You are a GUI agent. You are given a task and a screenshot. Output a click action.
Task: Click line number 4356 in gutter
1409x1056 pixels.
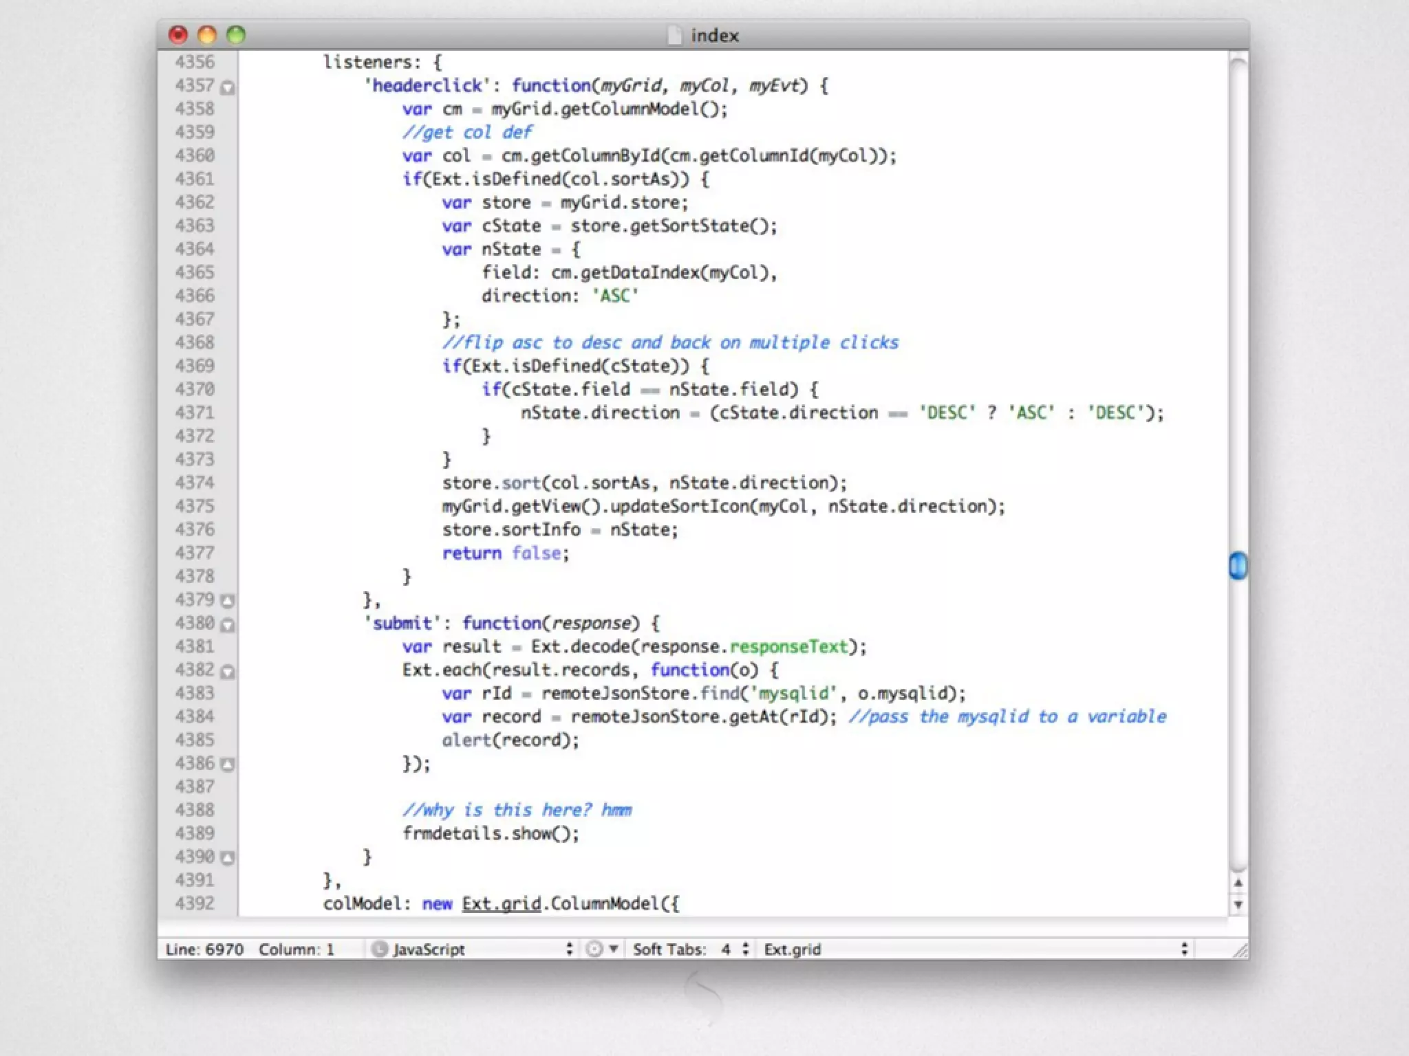point(195,62)
